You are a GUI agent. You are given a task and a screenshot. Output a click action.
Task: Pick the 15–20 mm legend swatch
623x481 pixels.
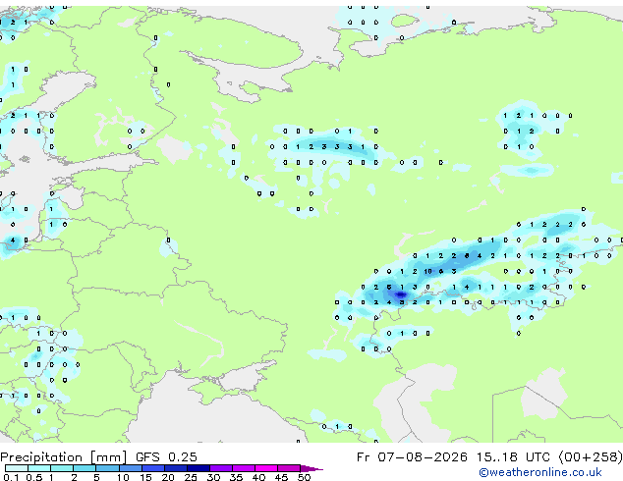152,468
